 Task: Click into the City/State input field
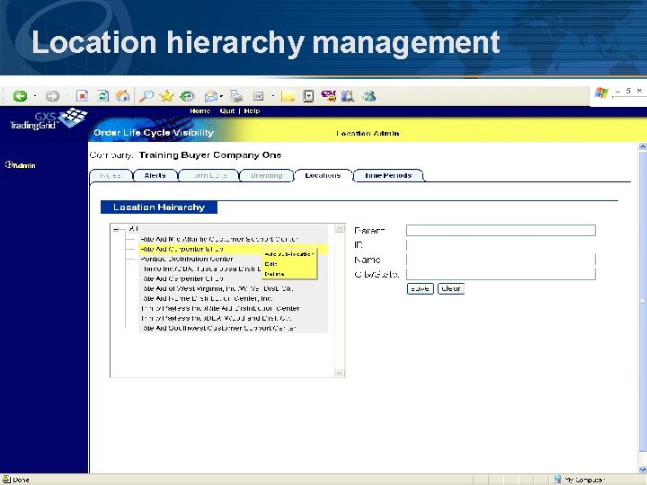click(501, 274)
